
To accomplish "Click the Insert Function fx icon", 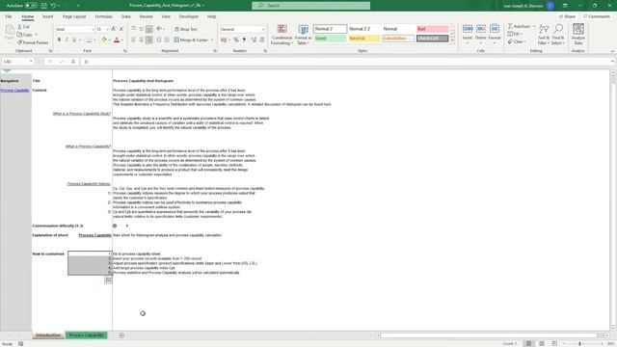I will [x=73, y=62].
